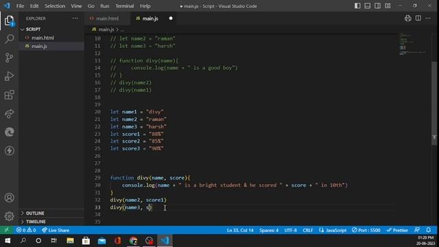Viewport: 439px width, 247px height.
Task: Open the File menu
Action: pos(20,6)
